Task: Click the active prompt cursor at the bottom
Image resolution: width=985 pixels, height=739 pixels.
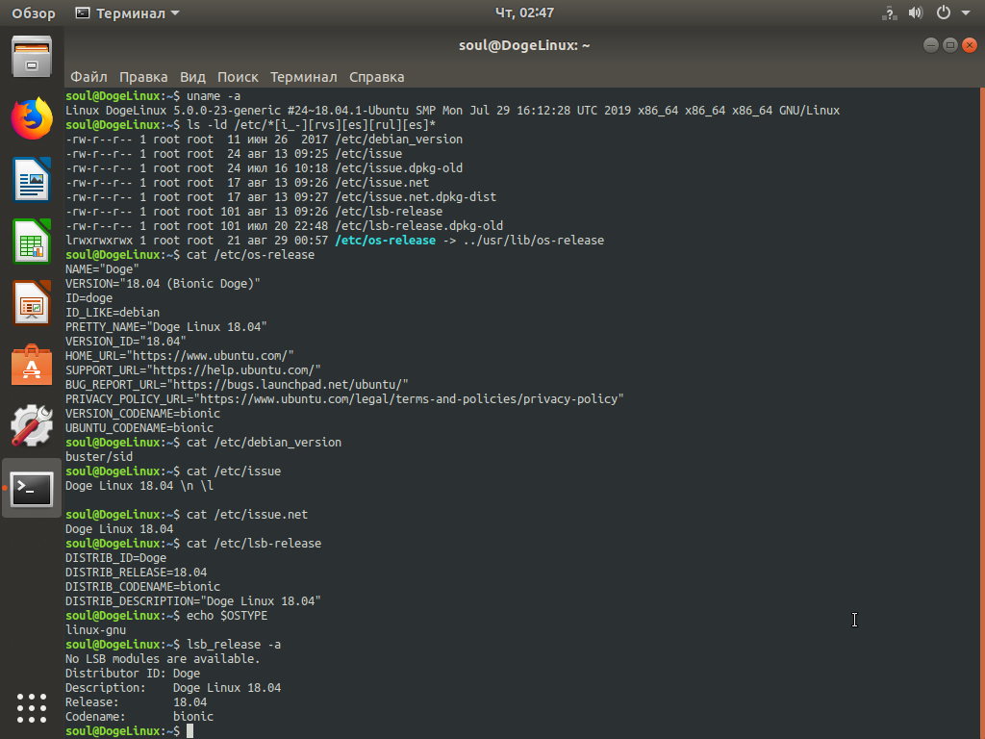Action: pos(190,731)
